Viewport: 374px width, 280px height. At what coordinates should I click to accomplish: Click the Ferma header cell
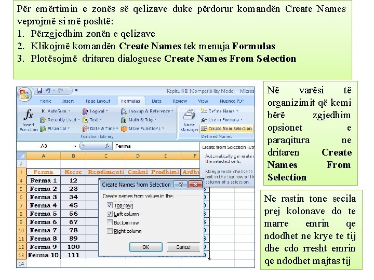coord(44,172)
